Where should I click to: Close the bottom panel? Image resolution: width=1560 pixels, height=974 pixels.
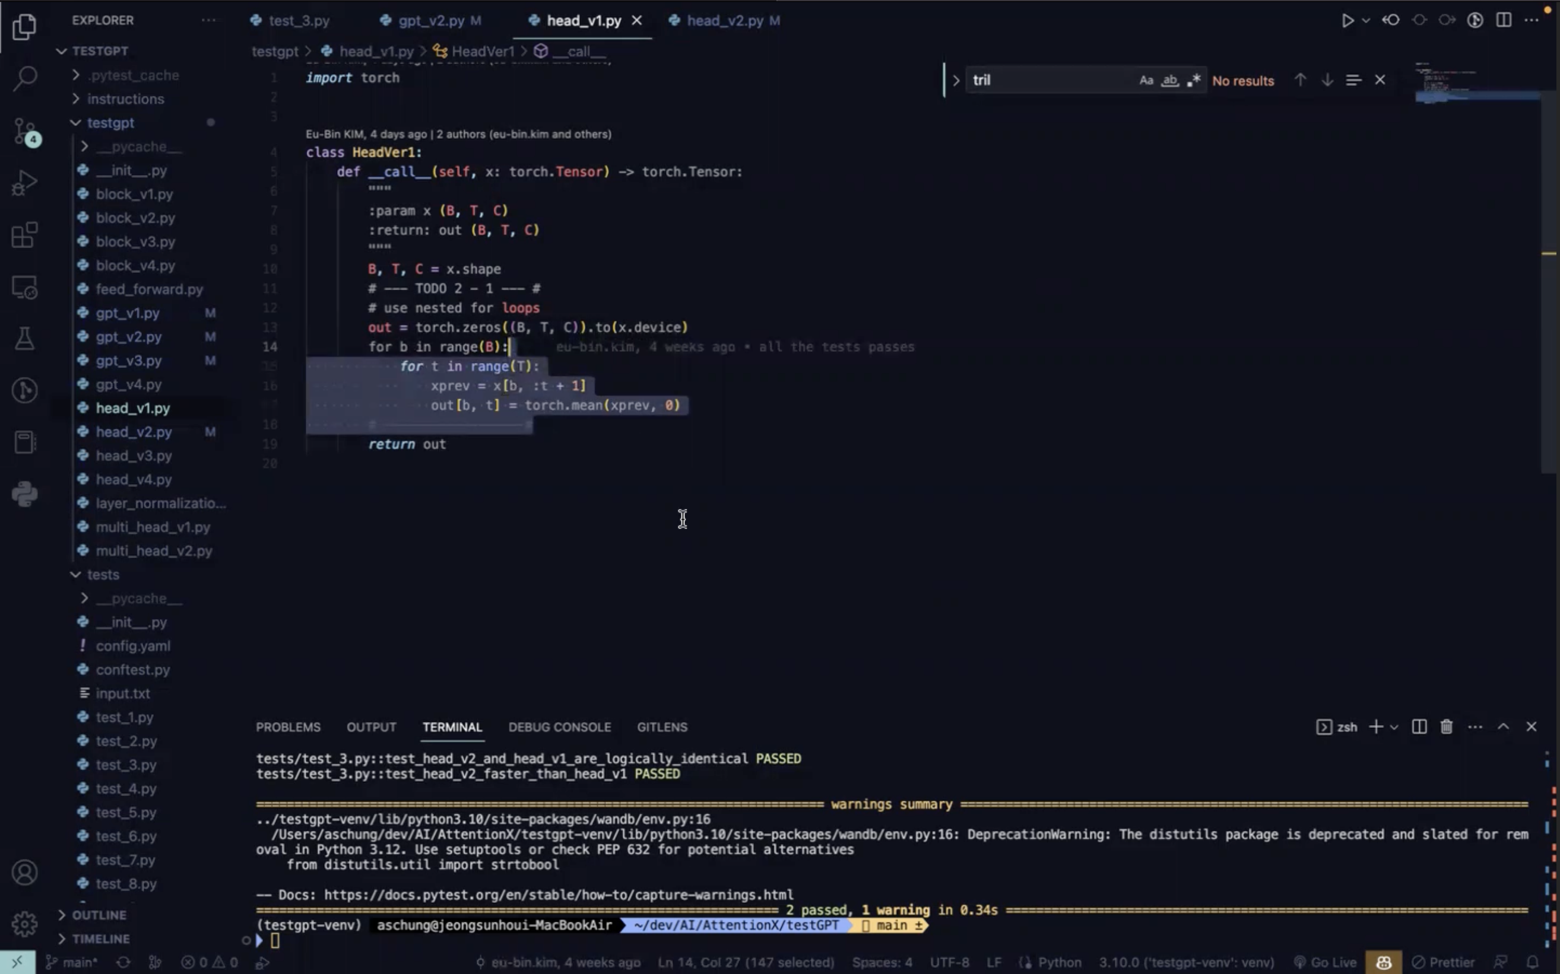[1532, 727]
